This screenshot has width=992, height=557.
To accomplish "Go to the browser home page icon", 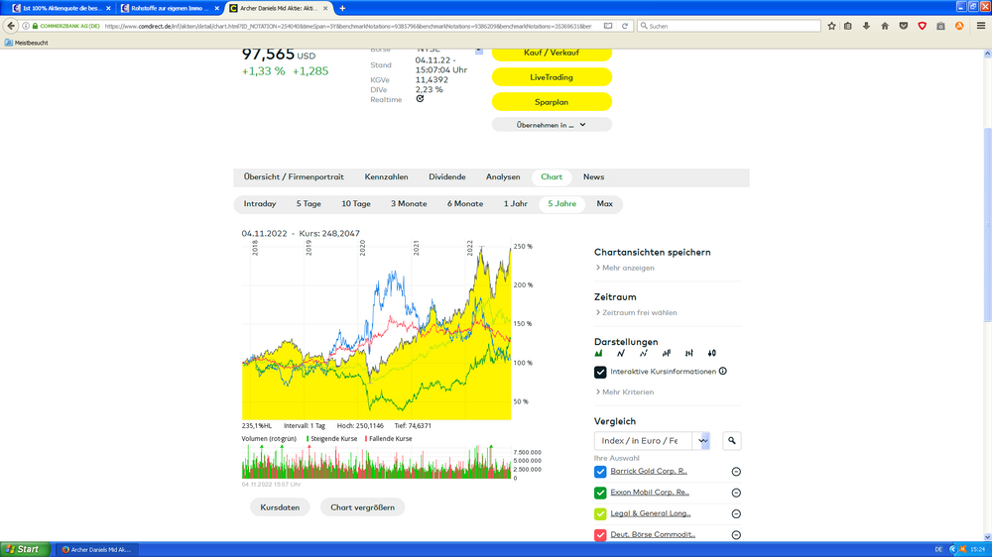I will 885,26.
